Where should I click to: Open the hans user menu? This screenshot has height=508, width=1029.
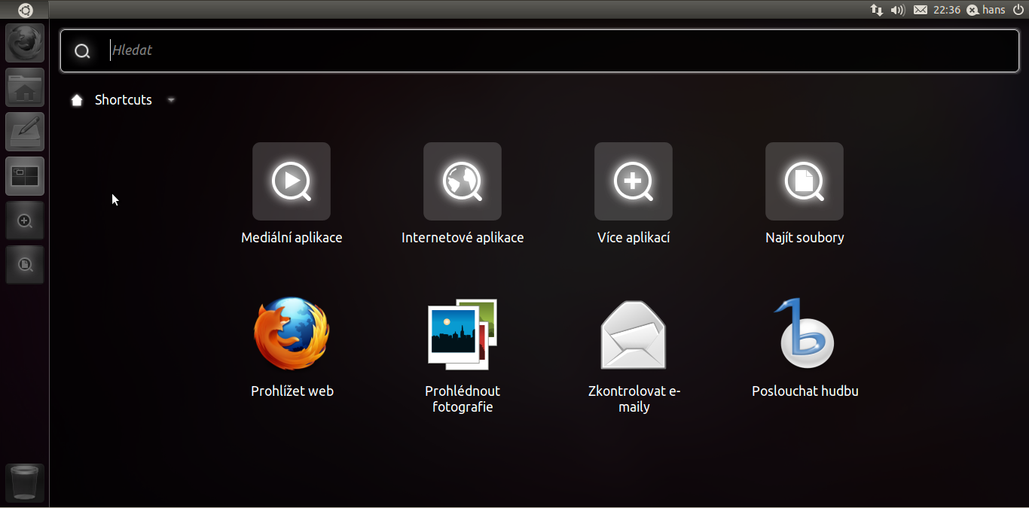tap(986, 10)
